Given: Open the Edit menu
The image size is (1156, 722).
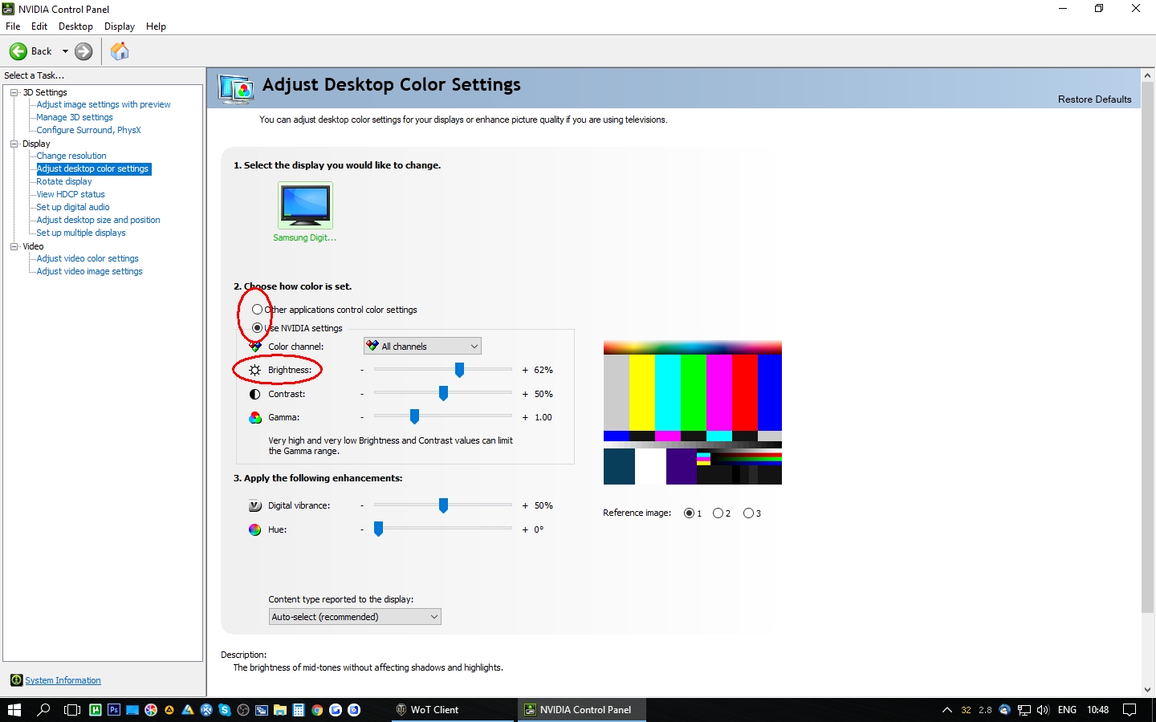Looking at the screenshot, I should (x=39, y=26).
